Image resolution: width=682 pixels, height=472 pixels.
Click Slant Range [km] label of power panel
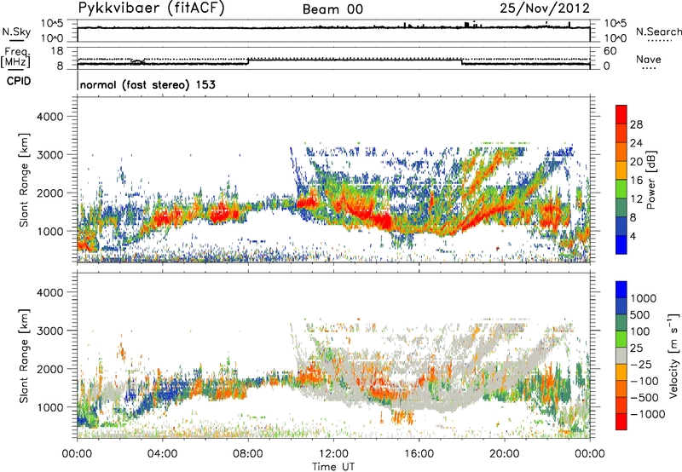click(24, 180)
